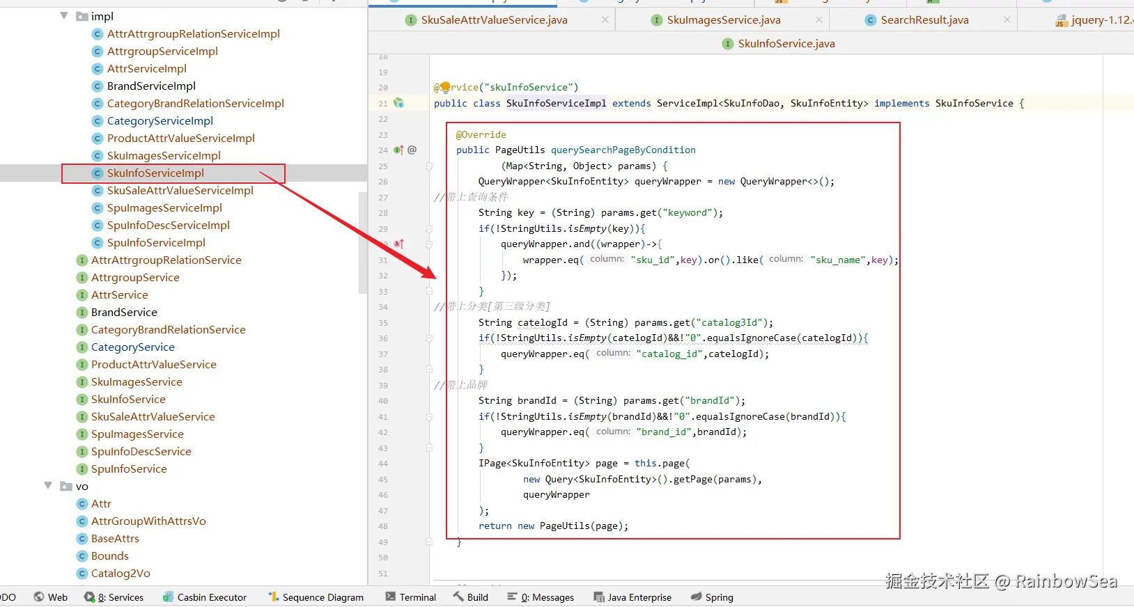Open Bounds class
The height and width of the screenshot is (607, 1134).
point(109,555)
